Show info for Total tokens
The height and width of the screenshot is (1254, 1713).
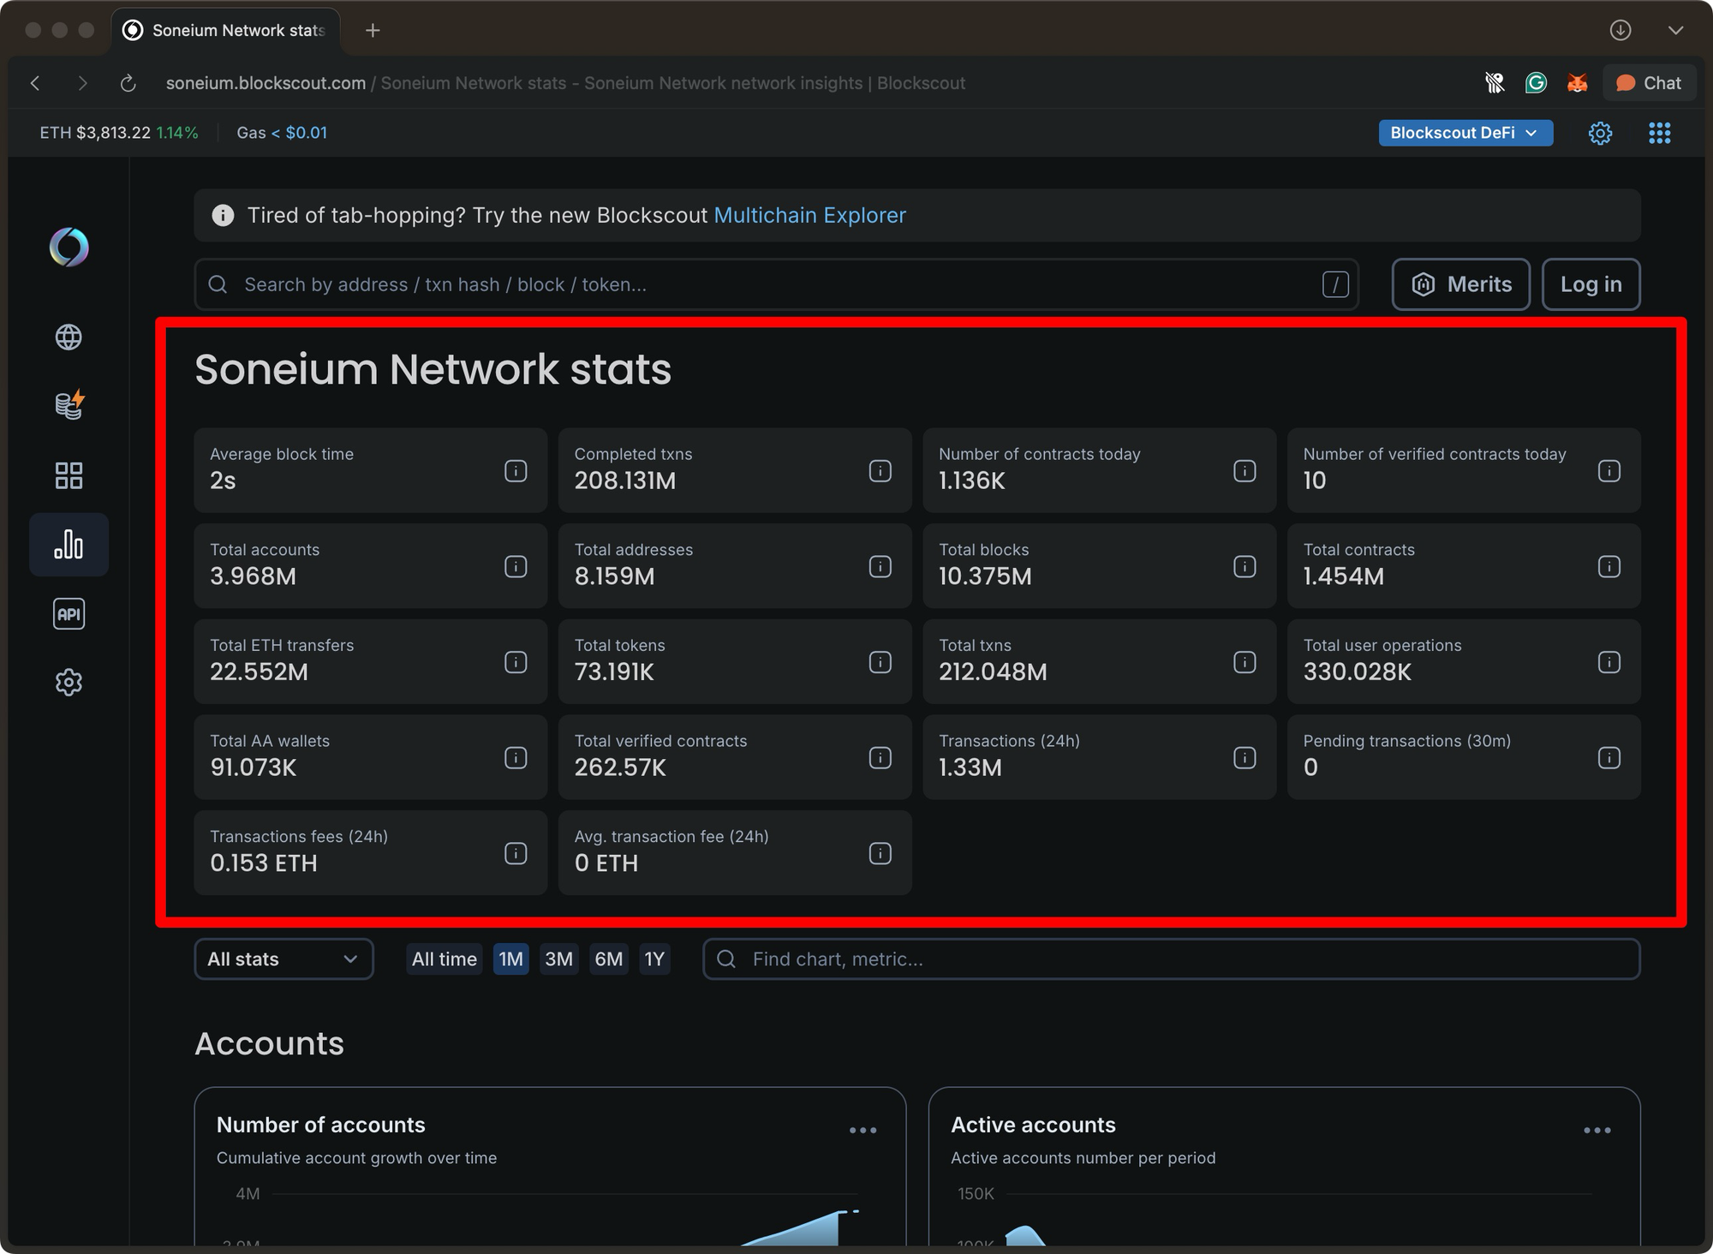880,662
